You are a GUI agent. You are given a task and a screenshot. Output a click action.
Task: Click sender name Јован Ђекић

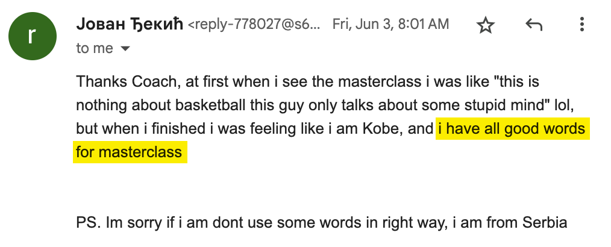pos(129,25)
